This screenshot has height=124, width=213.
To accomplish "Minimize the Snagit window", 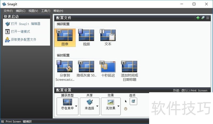I will [x=182, y=4].
